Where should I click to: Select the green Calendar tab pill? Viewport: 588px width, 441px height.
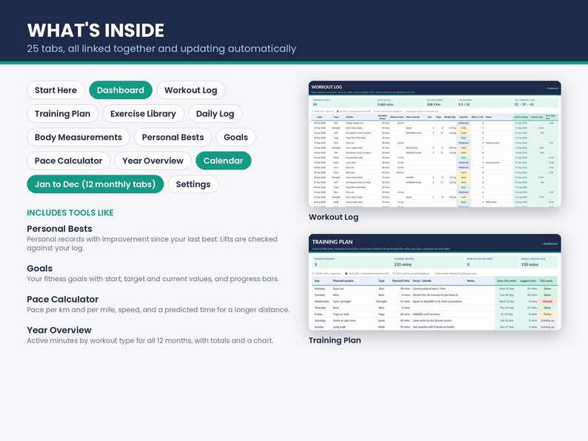[223, 161]
